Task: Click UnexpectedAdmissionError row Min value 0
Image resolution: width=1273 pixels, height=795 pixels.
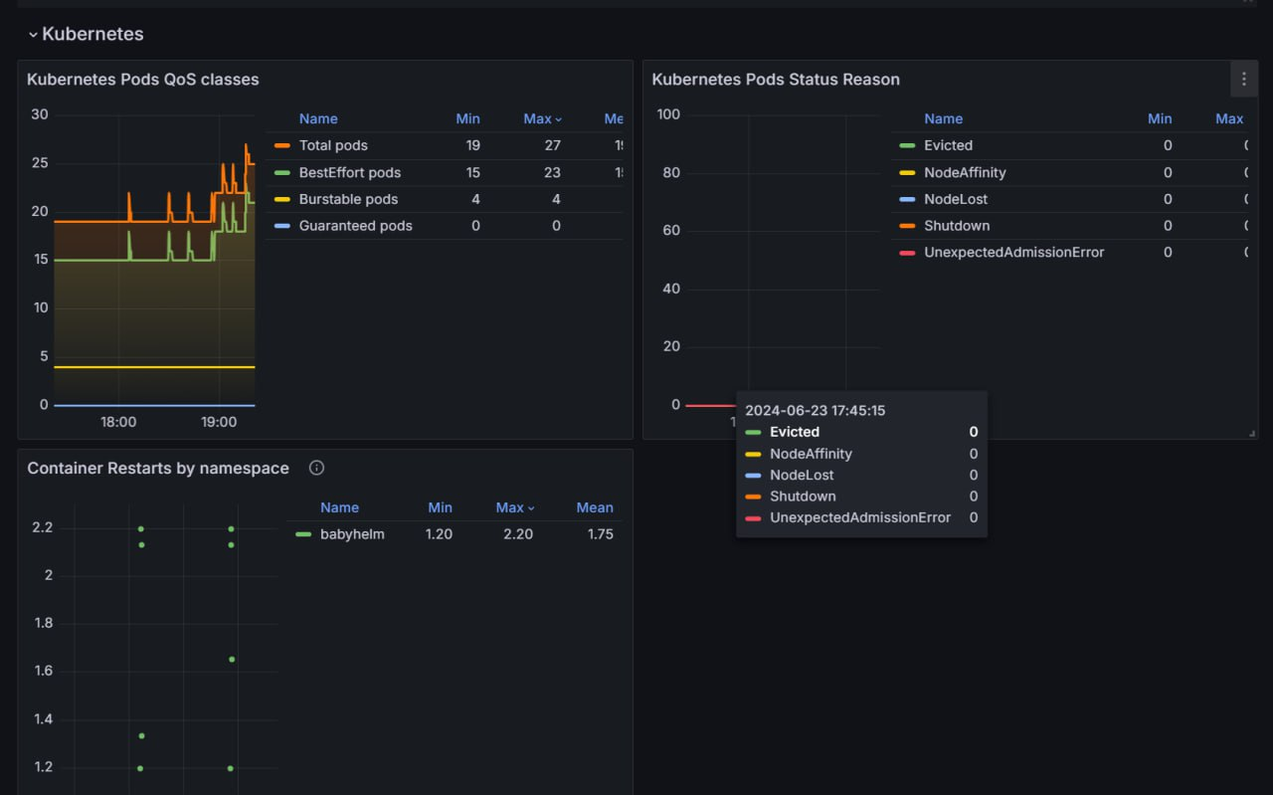Action: [x=1168, y=253]
